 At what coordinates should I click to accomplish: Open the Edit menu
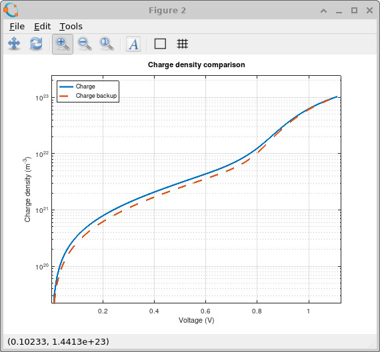(x=42, y=27)
